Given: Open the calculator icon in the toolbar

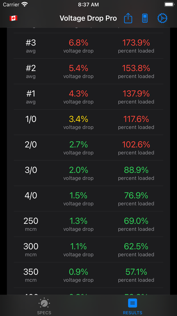Looking at the screenshot, I should [x=145, y=18].
